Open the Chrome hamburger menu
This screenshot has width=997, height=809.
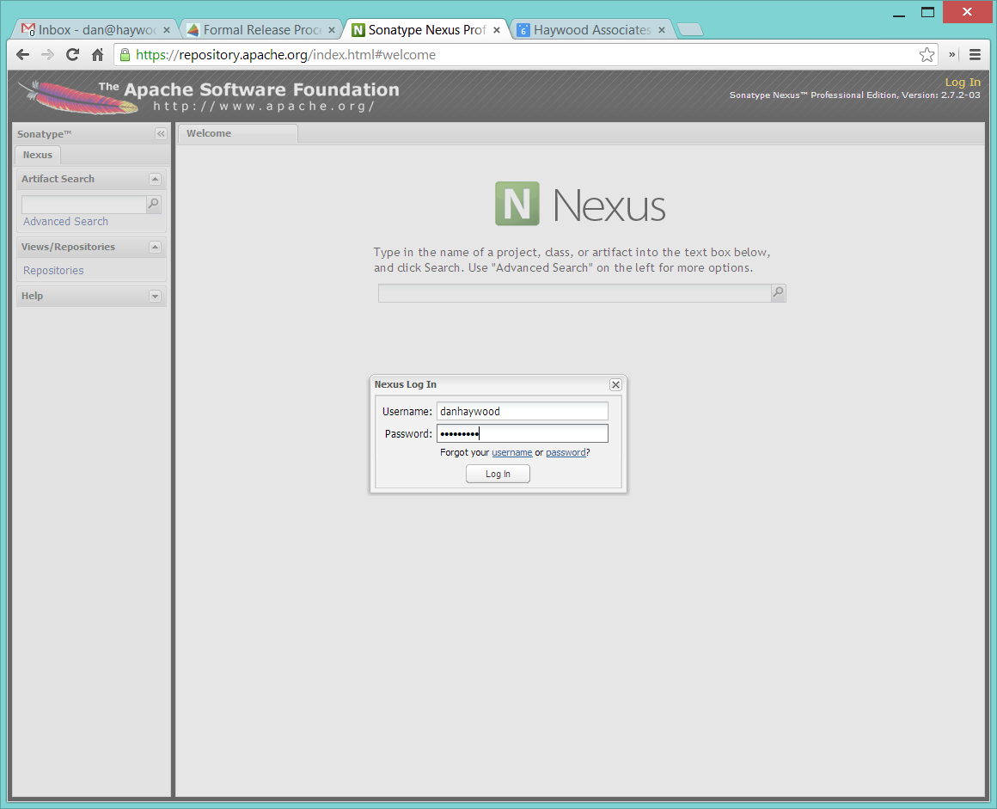[975, 55]
